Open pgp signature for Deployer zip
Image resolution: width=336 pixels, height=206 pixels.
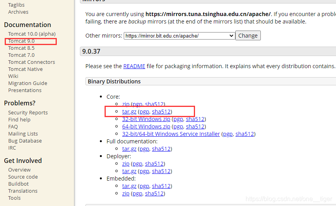(137, 164)
